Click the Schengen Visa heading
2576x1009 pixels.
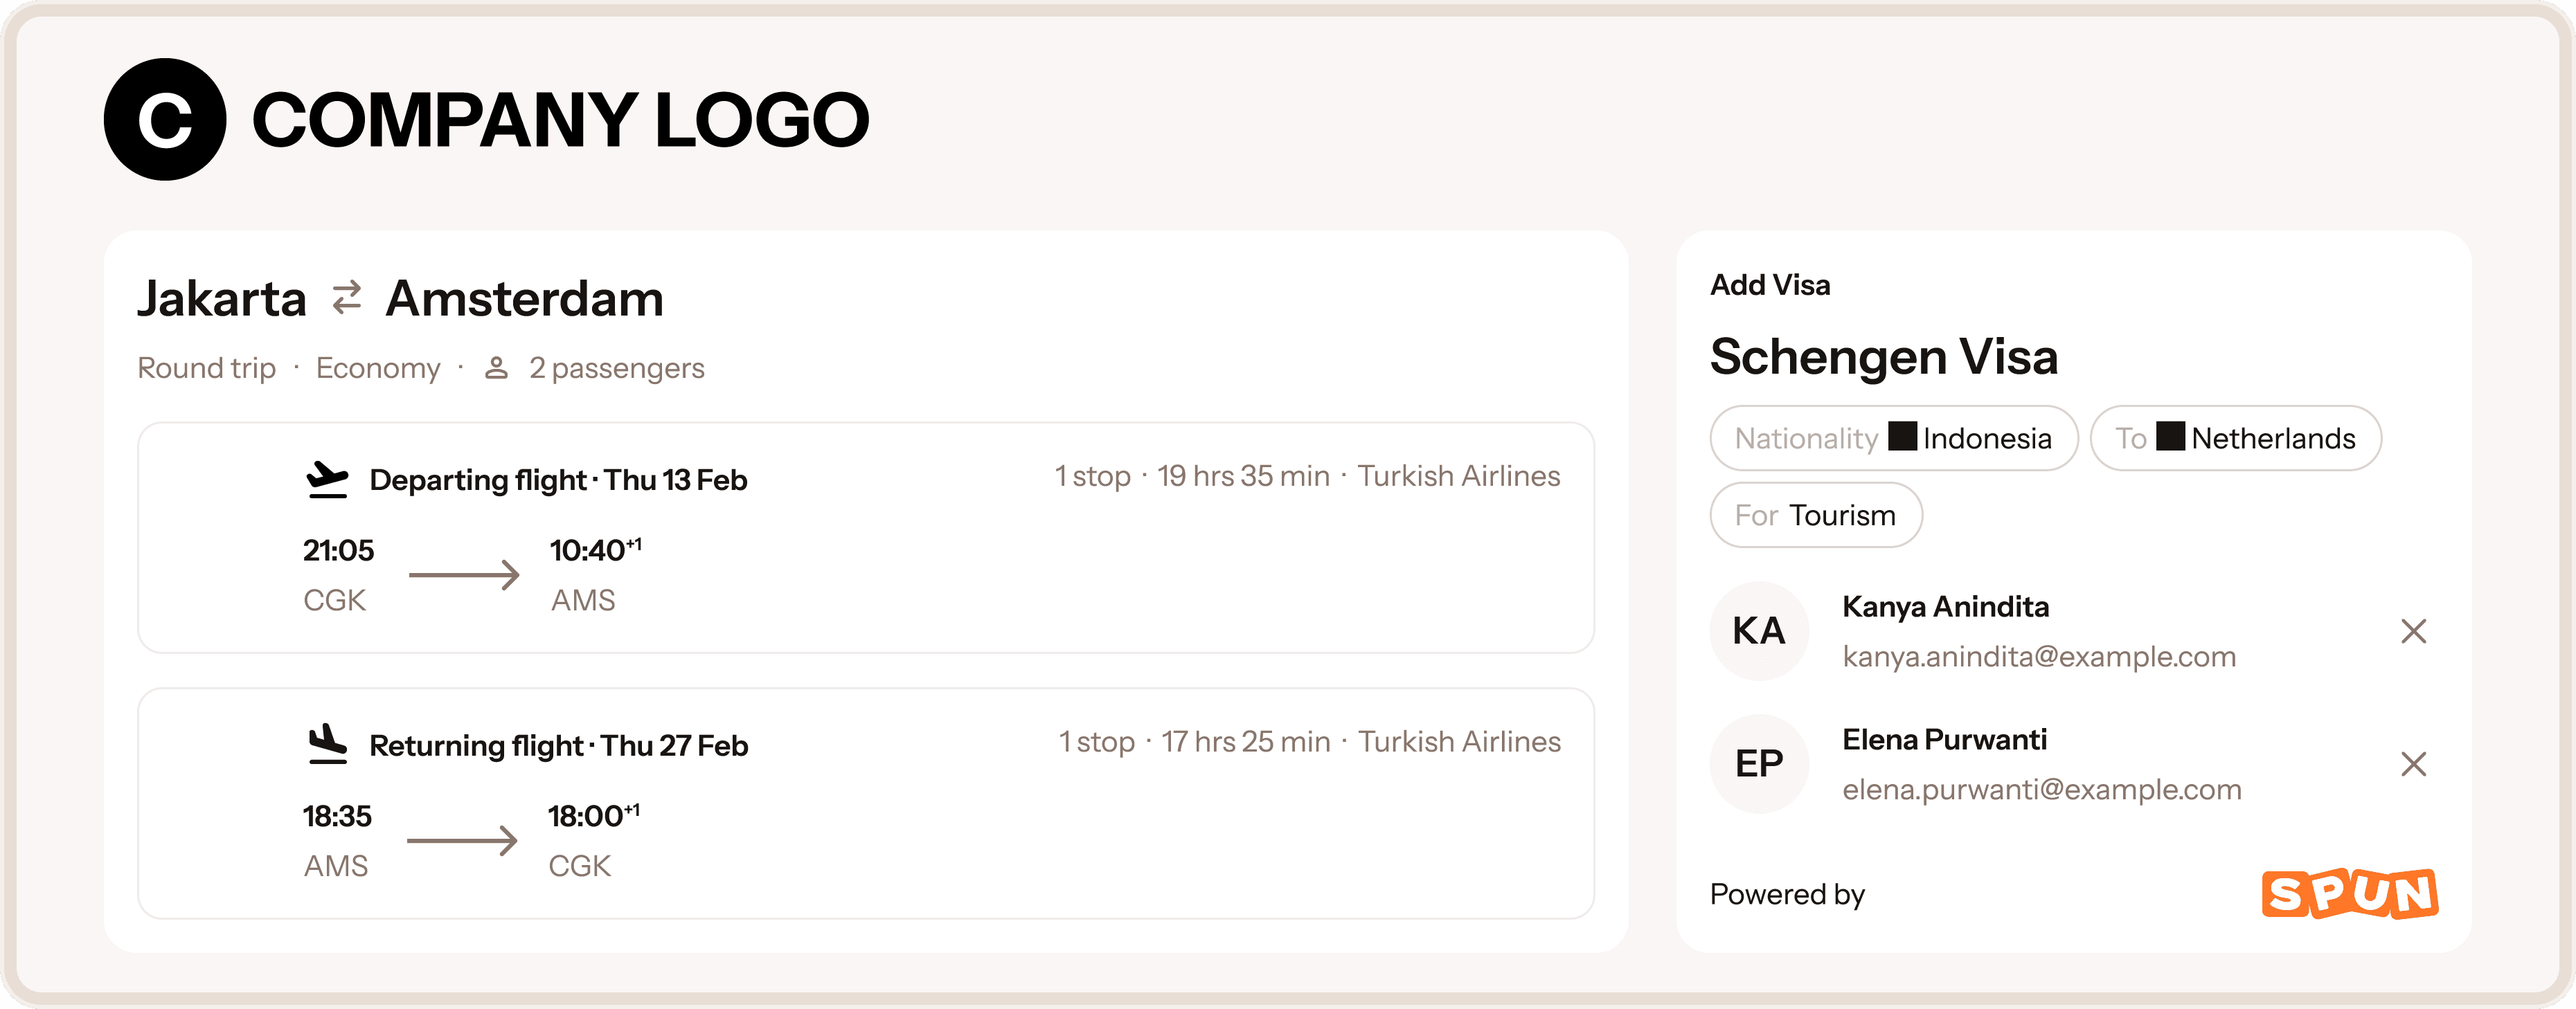(1883, 356)
